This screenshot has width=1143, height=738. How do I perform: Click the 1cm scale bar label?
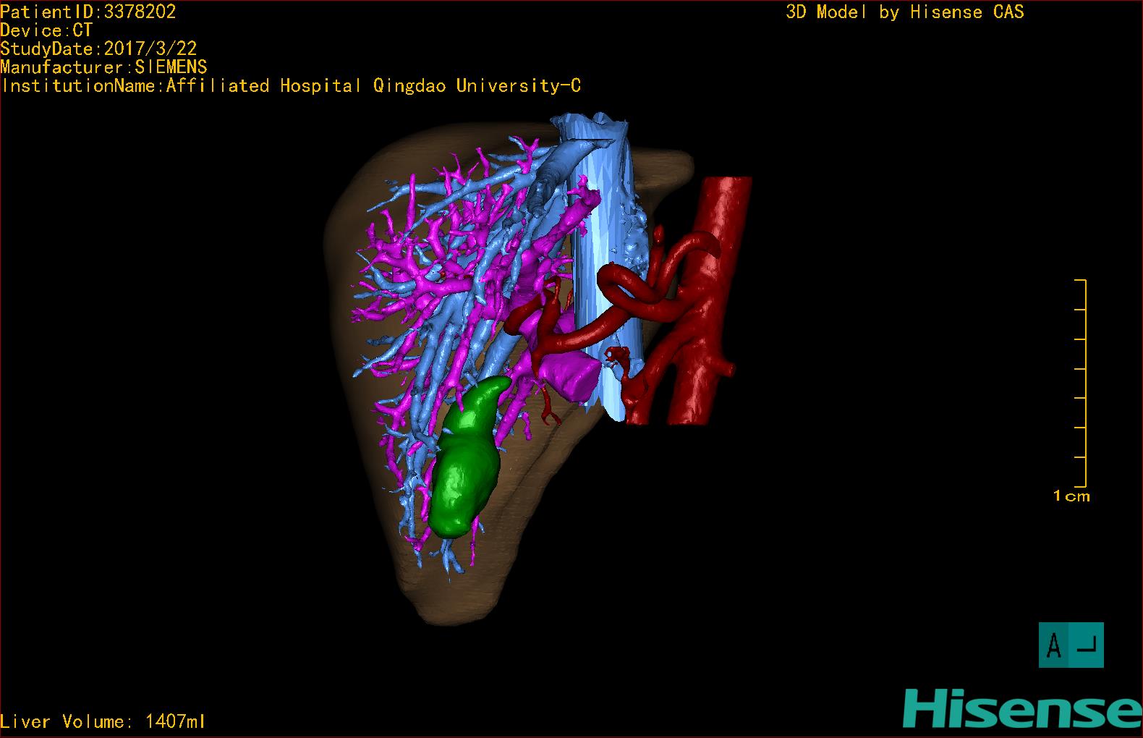tap(1071, 496)
